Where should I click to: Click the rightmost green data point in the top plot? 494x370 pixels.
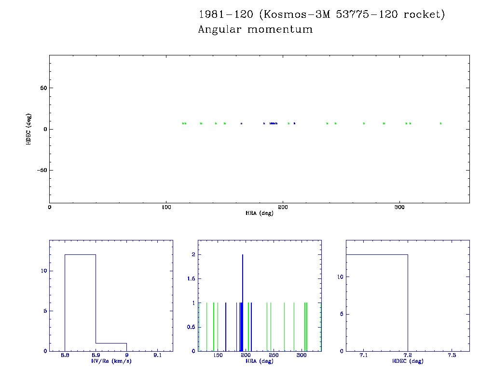[x=441, y=123]
